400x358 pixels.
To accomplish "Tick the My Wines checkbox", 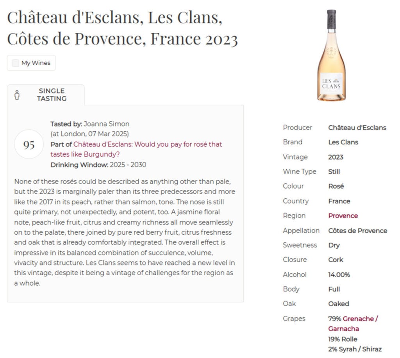I will 16,63.
